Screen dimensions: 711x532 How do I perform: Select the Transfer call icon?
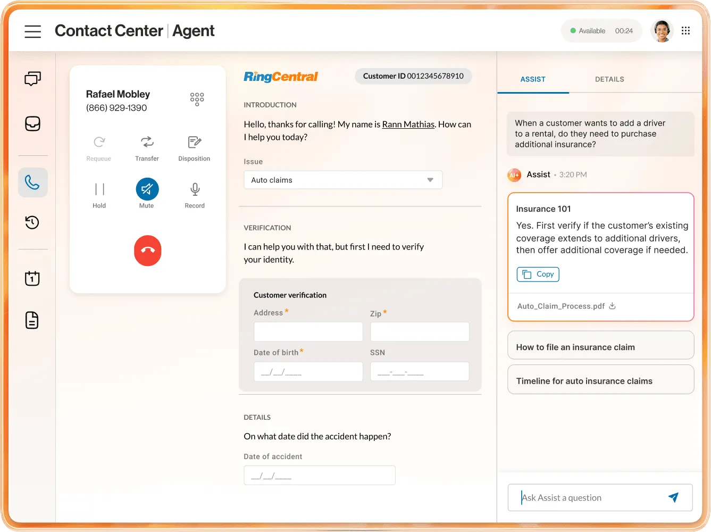(x=147, y=143)
